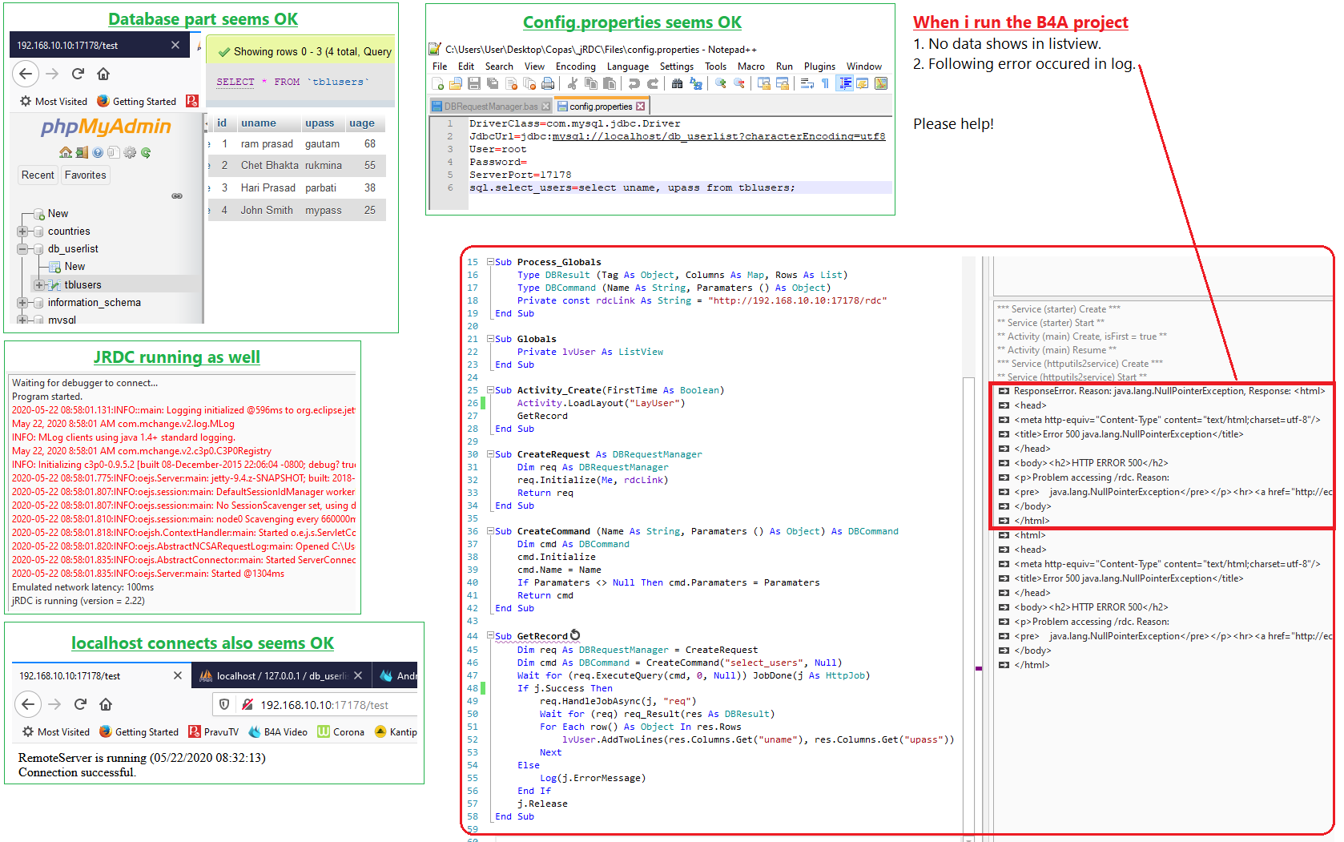
Task: Click the 'John Smith' cell in results
Action: click(267, 211)
